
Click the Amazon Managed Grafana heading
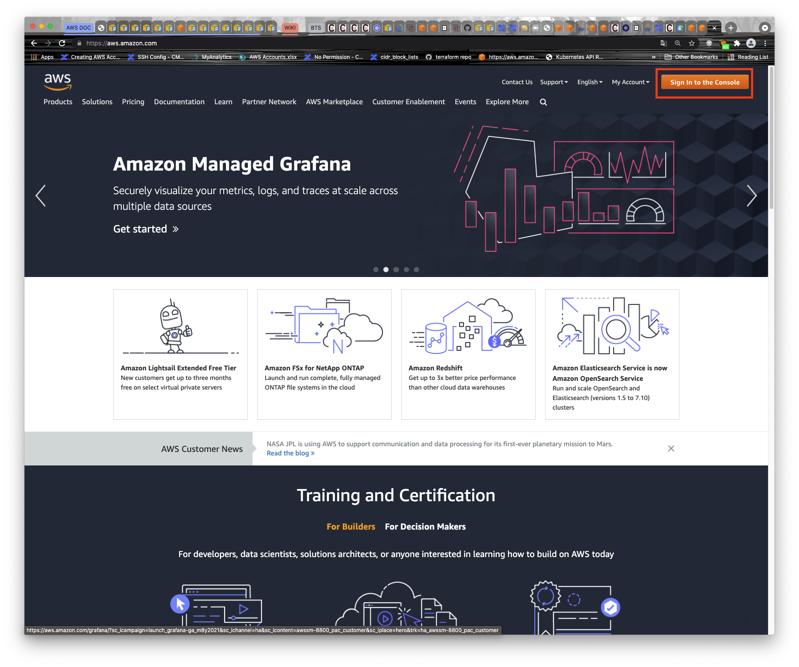click(x=232, y=164)
